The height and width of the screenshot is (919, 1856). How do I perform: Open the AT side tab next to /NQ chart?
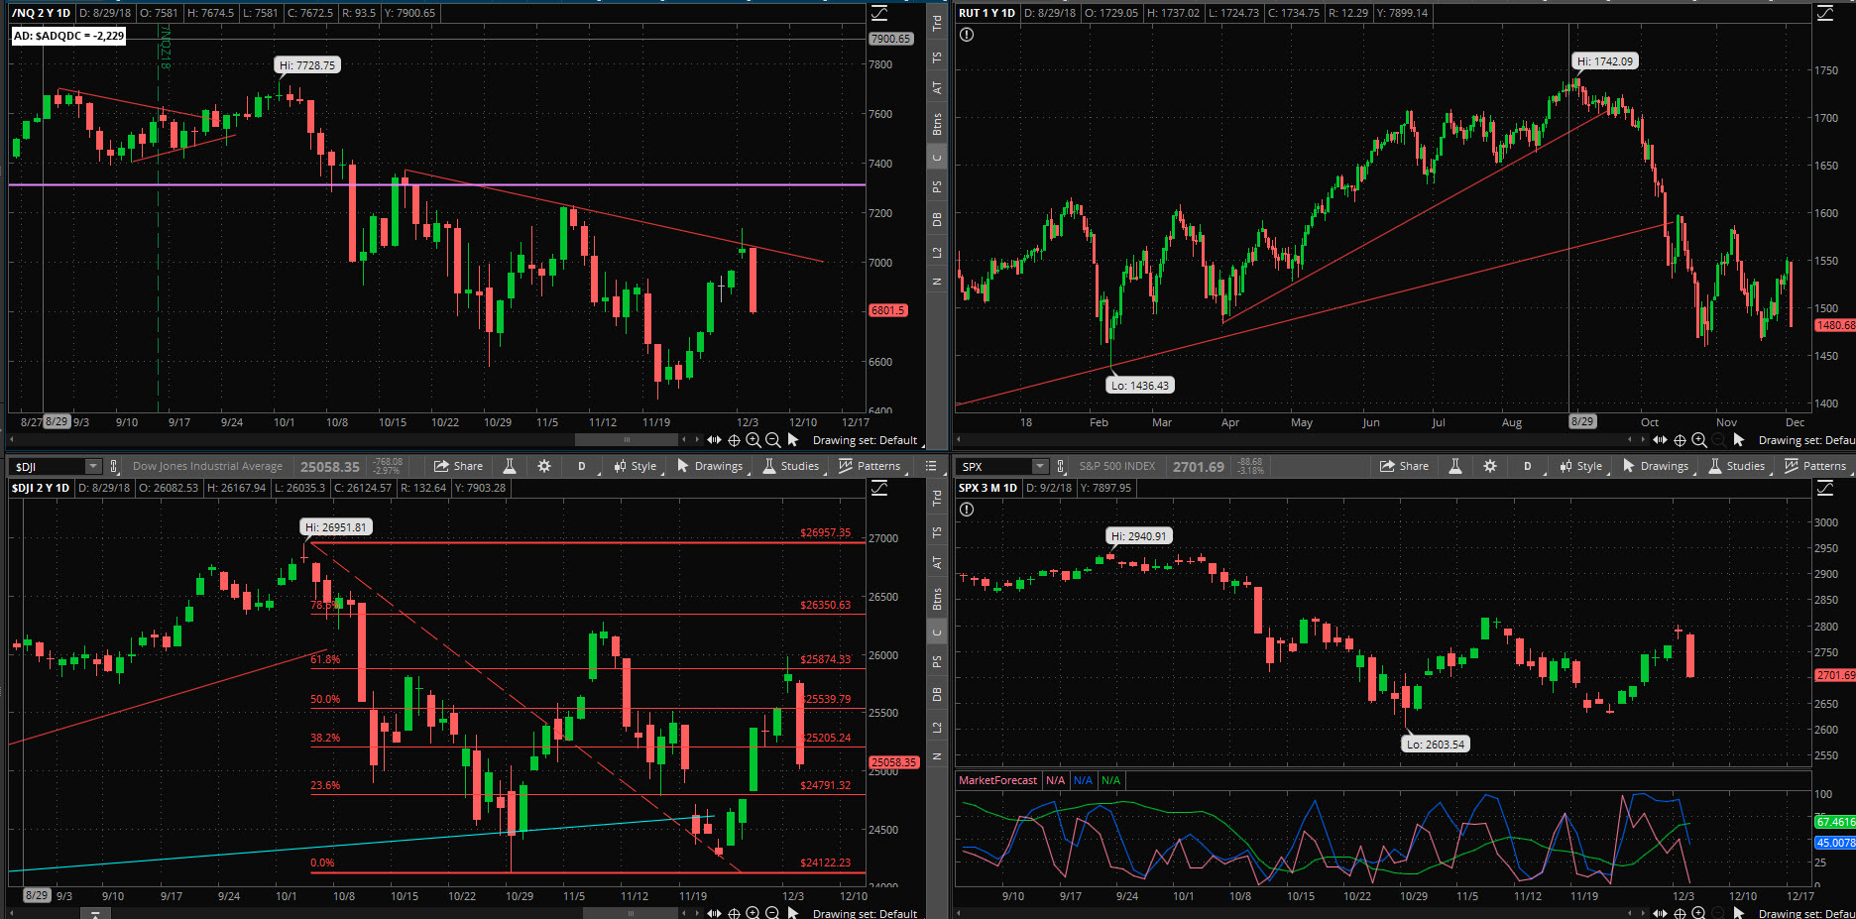[937, 88]
